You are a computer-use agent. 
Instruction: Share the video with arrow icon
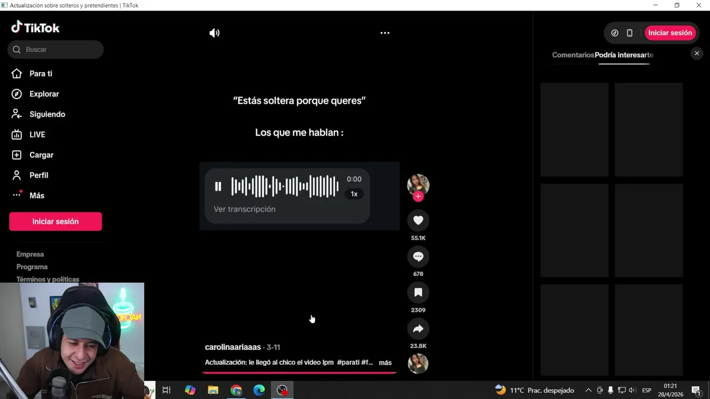(418, 329)
